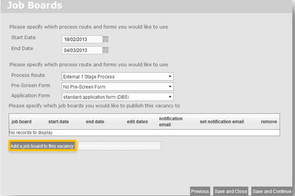The image size is (295, 196).
Task: Click the Start Date field showing 18/02/2013
Action: pos(82,39)
